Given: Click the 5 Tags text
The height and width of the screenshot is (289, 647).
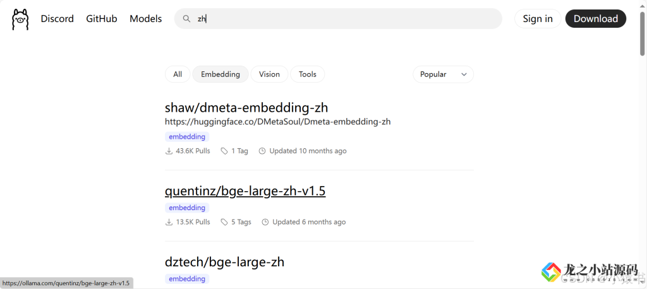Looking at the screenshot, I should click(x=241, y=222).
